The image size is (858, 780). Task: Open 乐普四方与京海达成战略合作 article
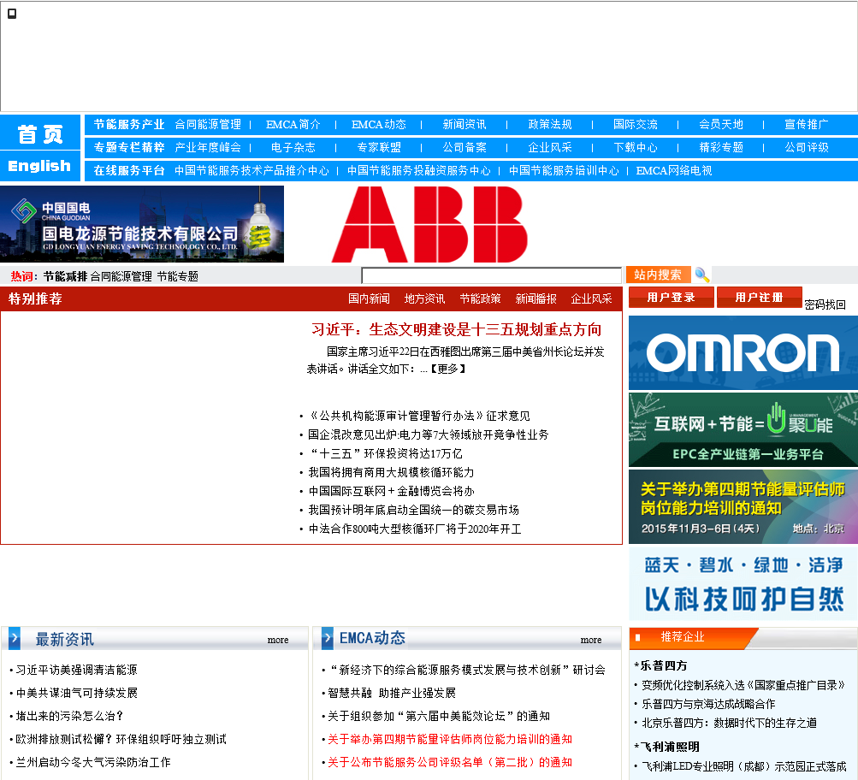pos(708,704)
